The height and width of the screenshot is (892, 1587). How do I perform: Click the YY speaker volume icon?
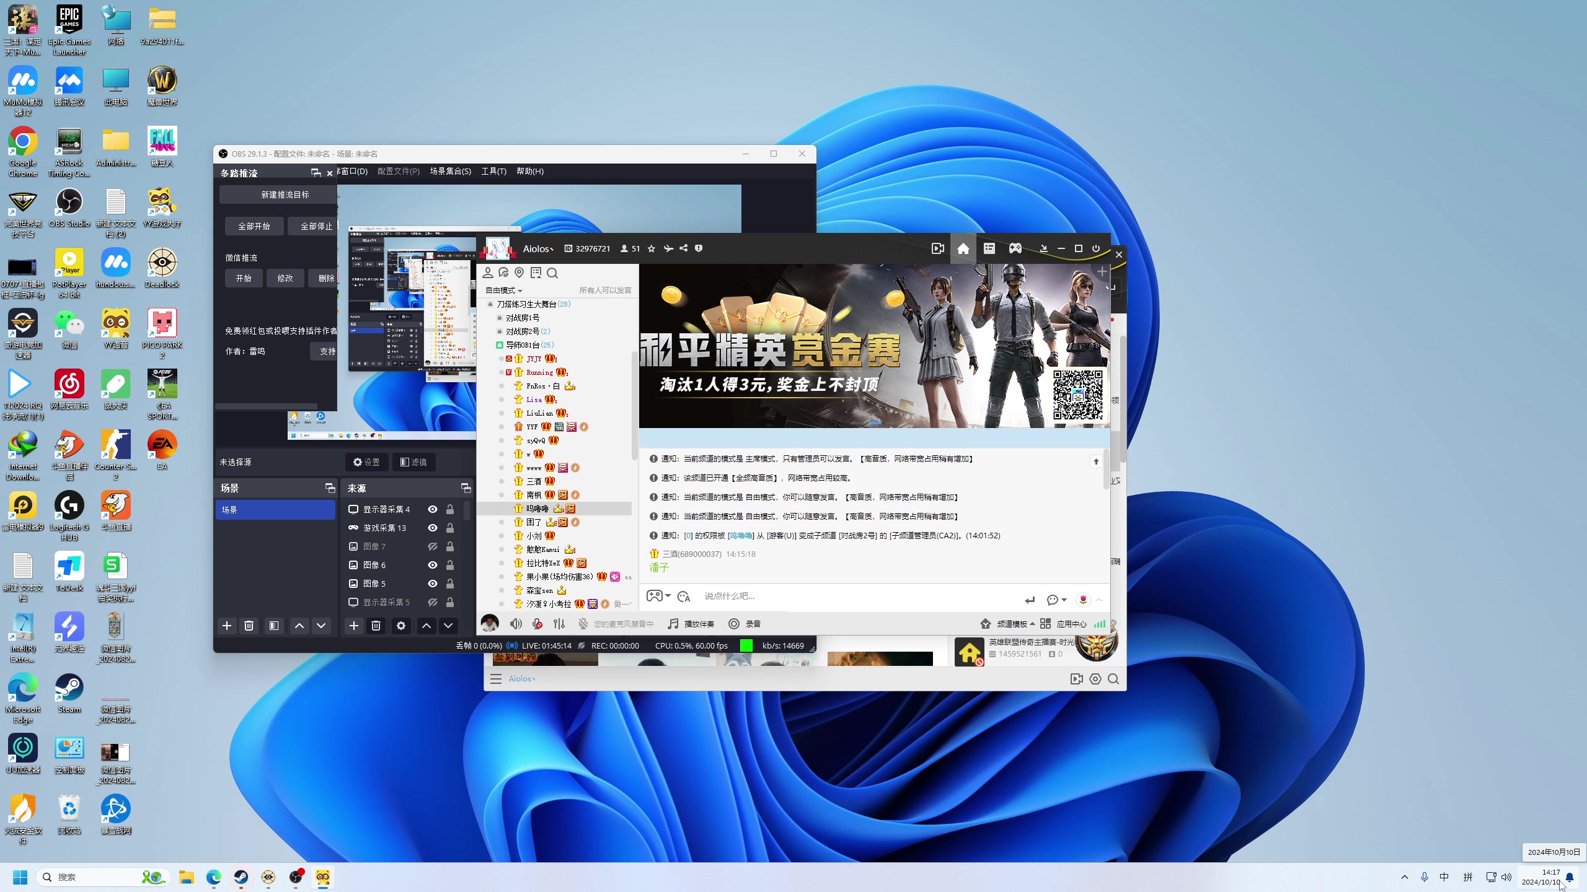coord(516,624)
